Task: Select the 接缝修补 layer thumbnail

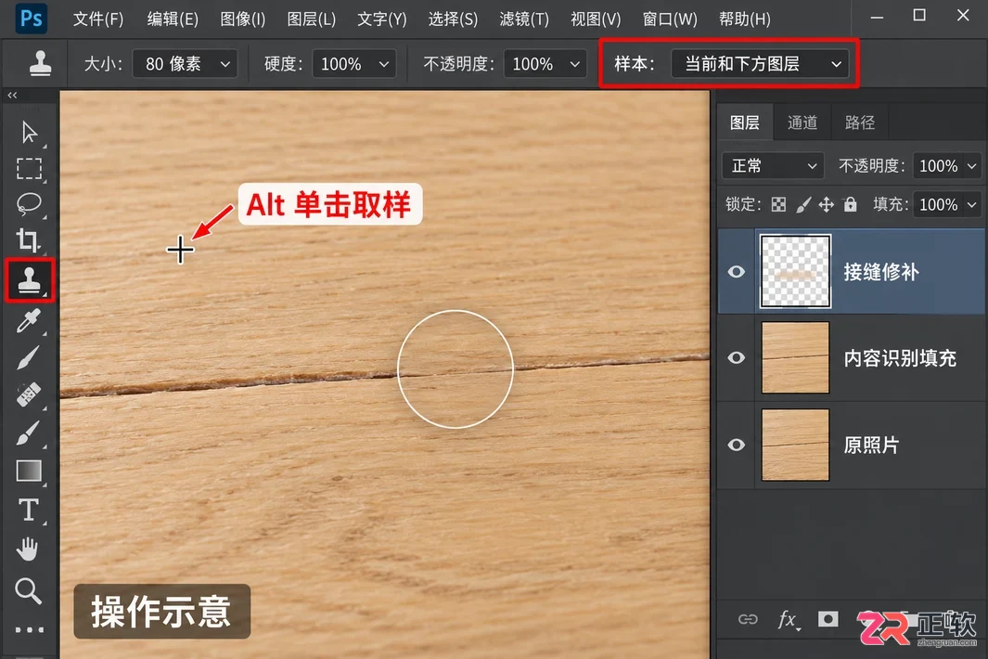Action: 795,271
